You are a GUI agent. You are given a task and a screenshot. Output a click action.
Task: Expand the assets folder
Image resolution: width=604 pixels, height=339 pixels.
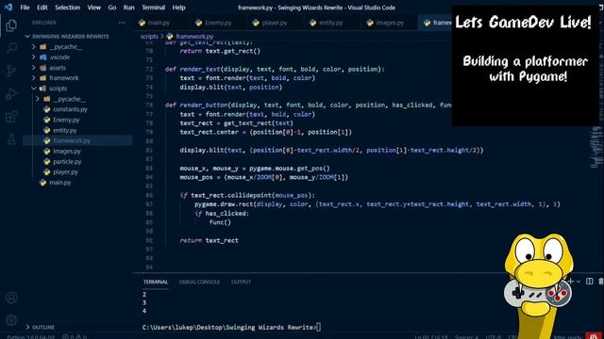tap(34, 68)
